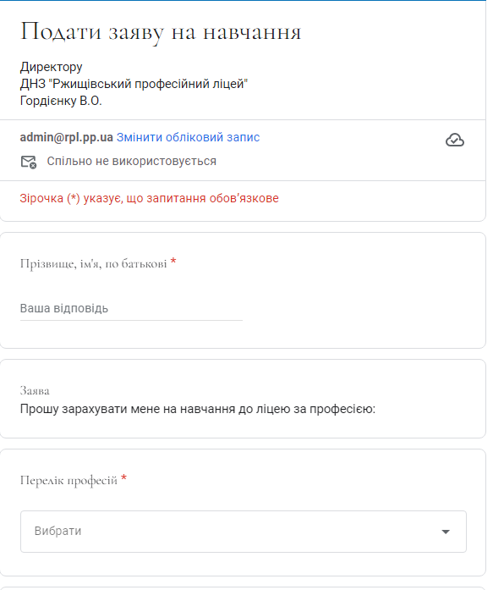493x590 pixels.
Task: Click the red asterisk beside Перелік професій
Action: 124,478
